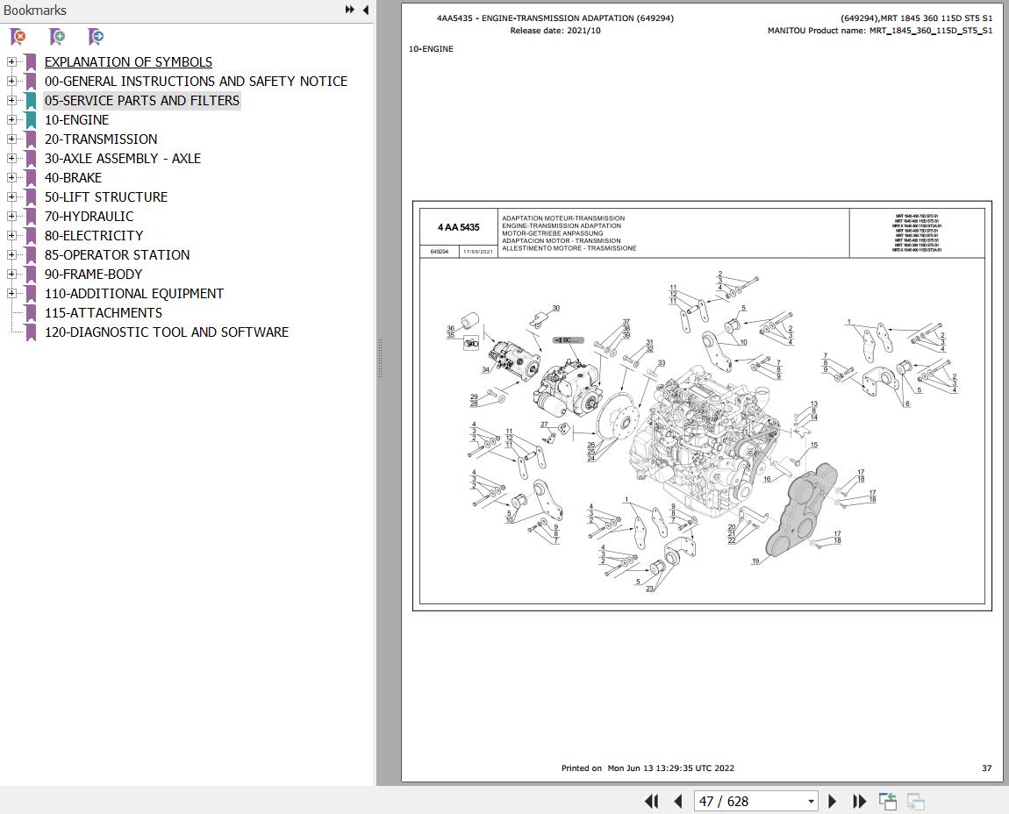
Task: Jump to the first page of the document
Action: [x=652, y=801]
